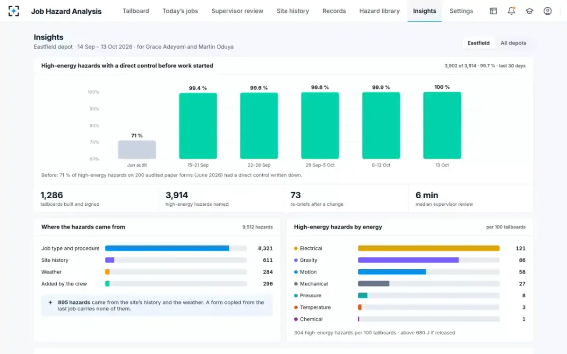
Task: Open the user account profile icon
Action: tap(548, 11)
